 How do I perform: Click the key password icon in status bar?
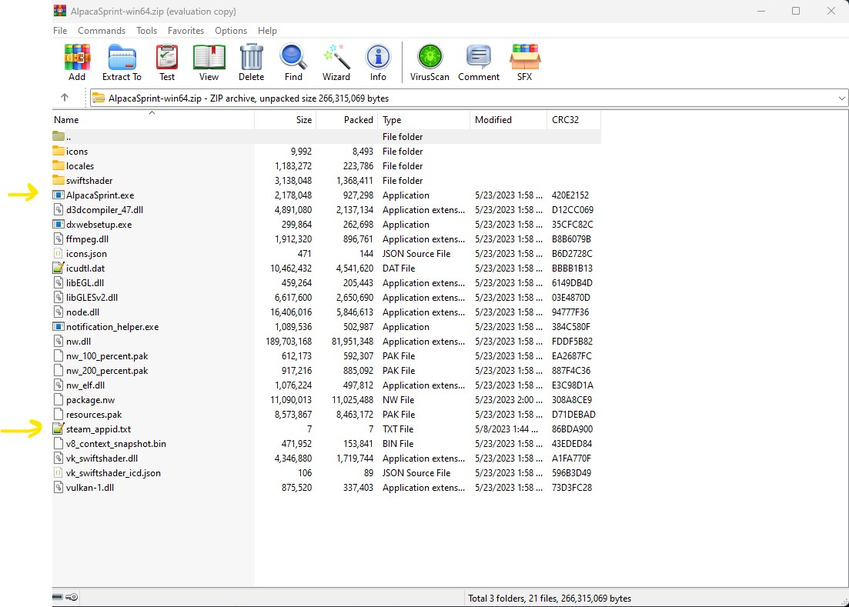(x=72, y=597)
